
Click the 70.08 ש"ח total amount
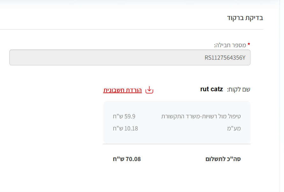127,159
